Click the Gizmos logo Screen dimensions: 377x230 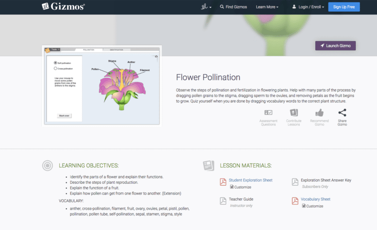pos(63,7)
